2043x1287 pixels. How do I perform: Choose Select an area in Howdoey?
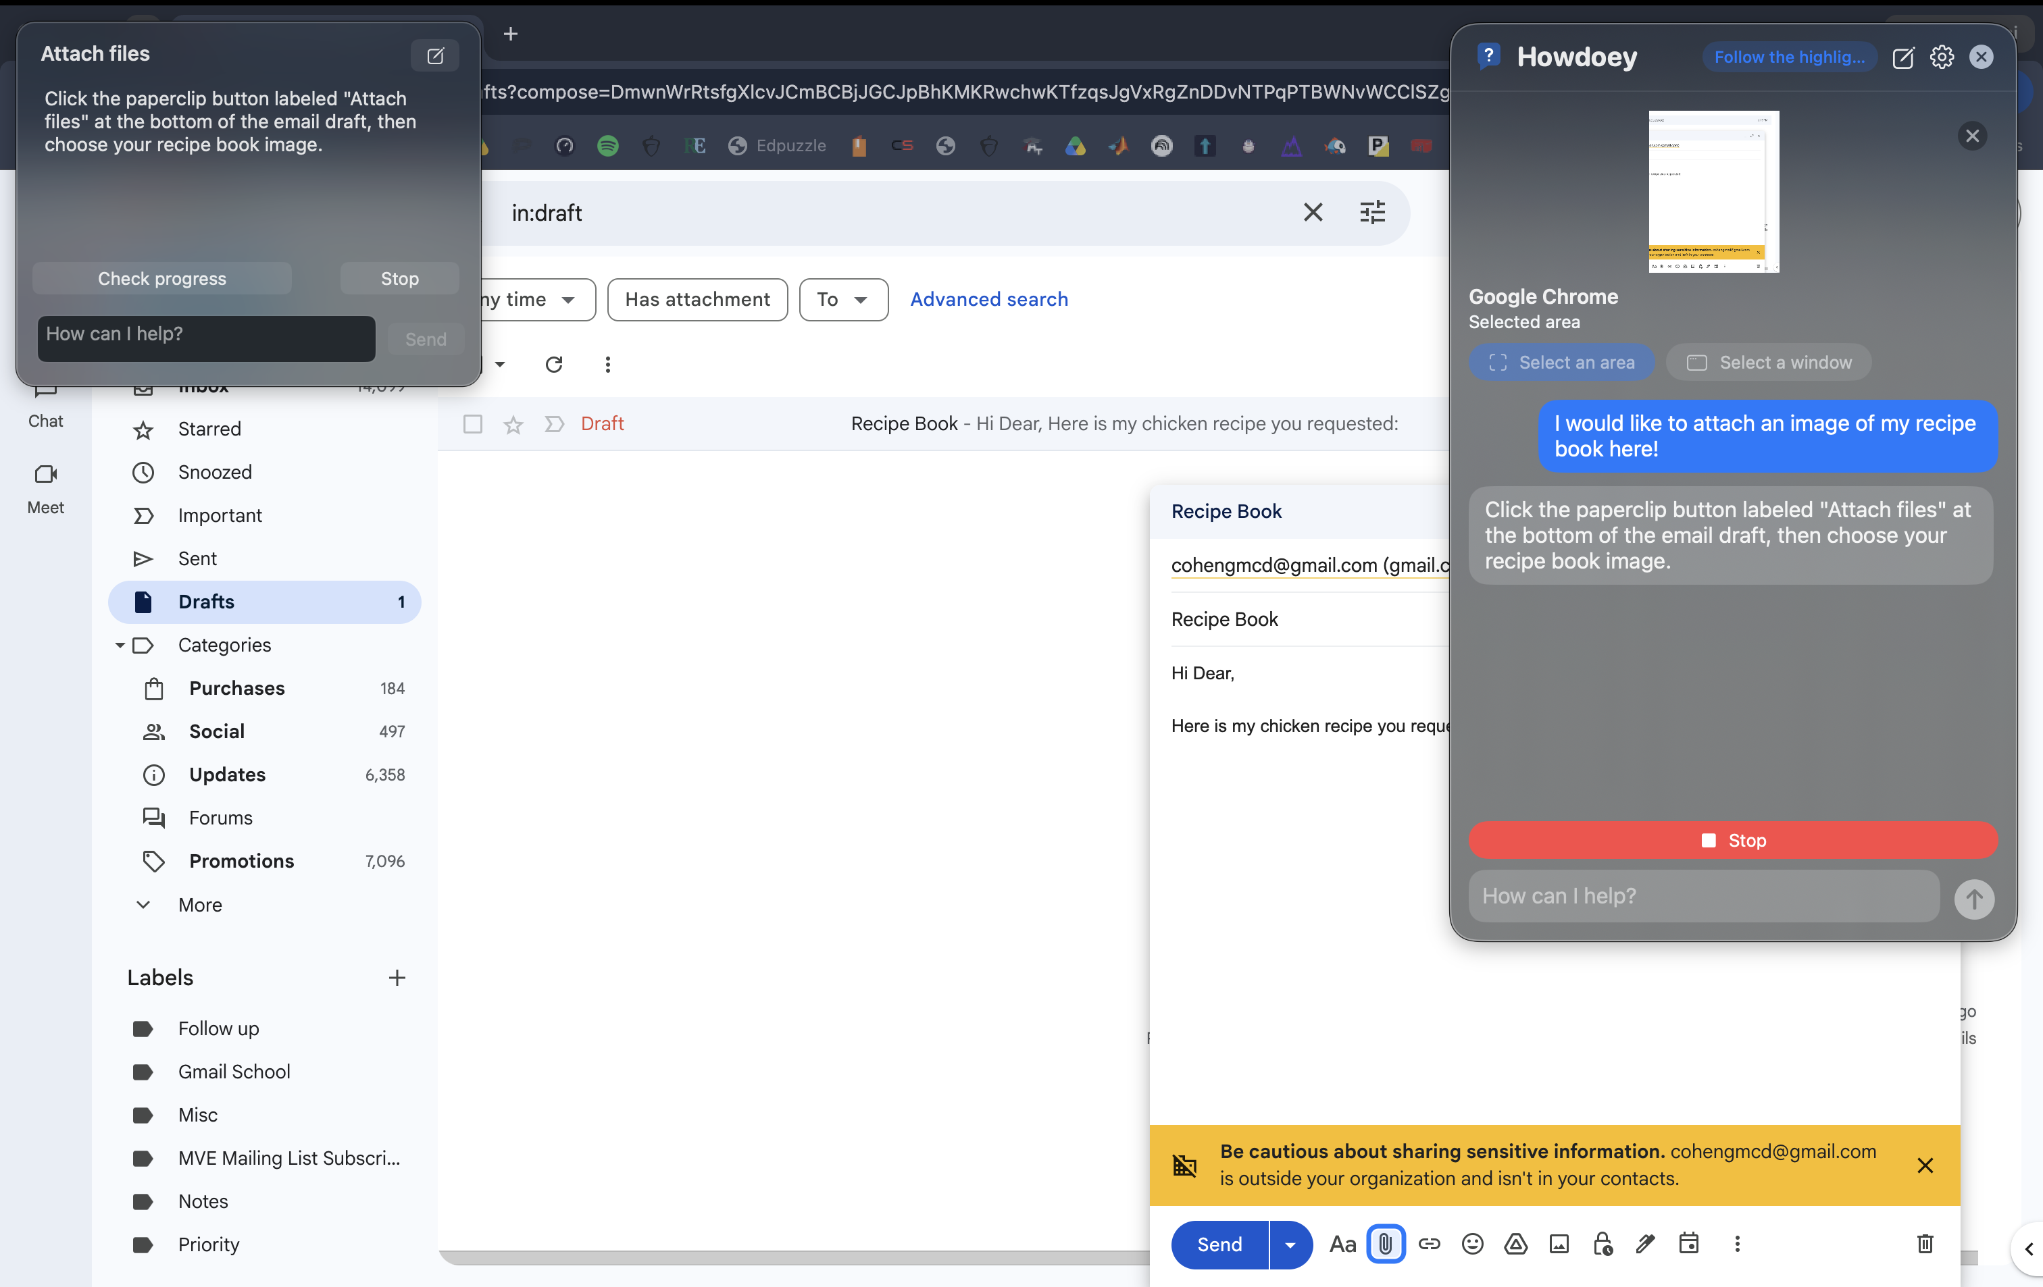click(x=1562, y=362)
